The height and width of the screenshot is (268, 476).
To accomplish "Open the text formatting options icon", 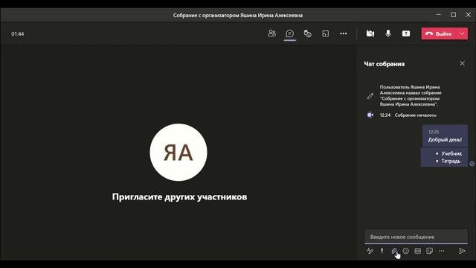I will [x=370, y=251].
